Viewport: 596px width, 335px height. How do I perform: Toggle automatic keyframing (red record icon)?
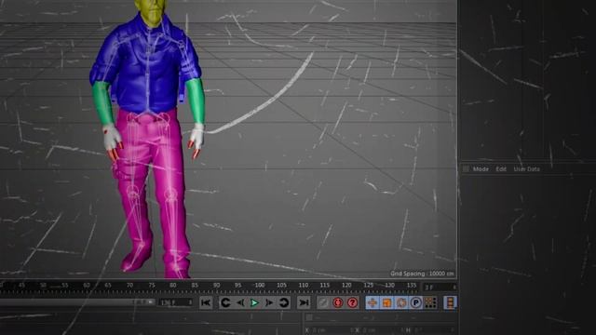pos(338,302)
